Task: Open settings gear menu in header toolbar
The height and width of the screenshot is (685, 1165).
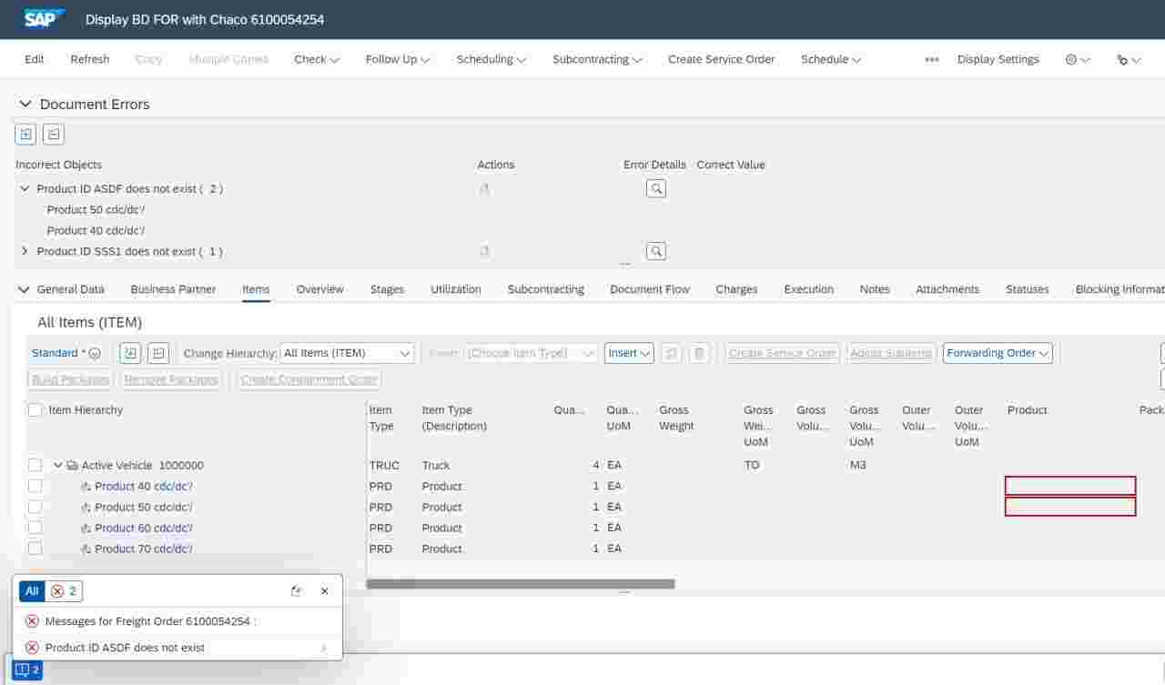Action: [x=1077, y=59]
